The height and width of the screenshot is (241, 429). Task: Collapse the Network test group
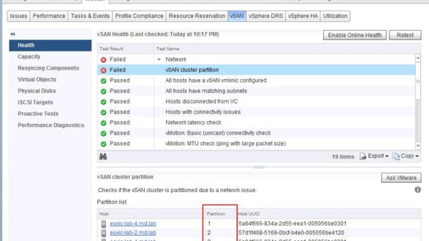click(x=159, y=60)
